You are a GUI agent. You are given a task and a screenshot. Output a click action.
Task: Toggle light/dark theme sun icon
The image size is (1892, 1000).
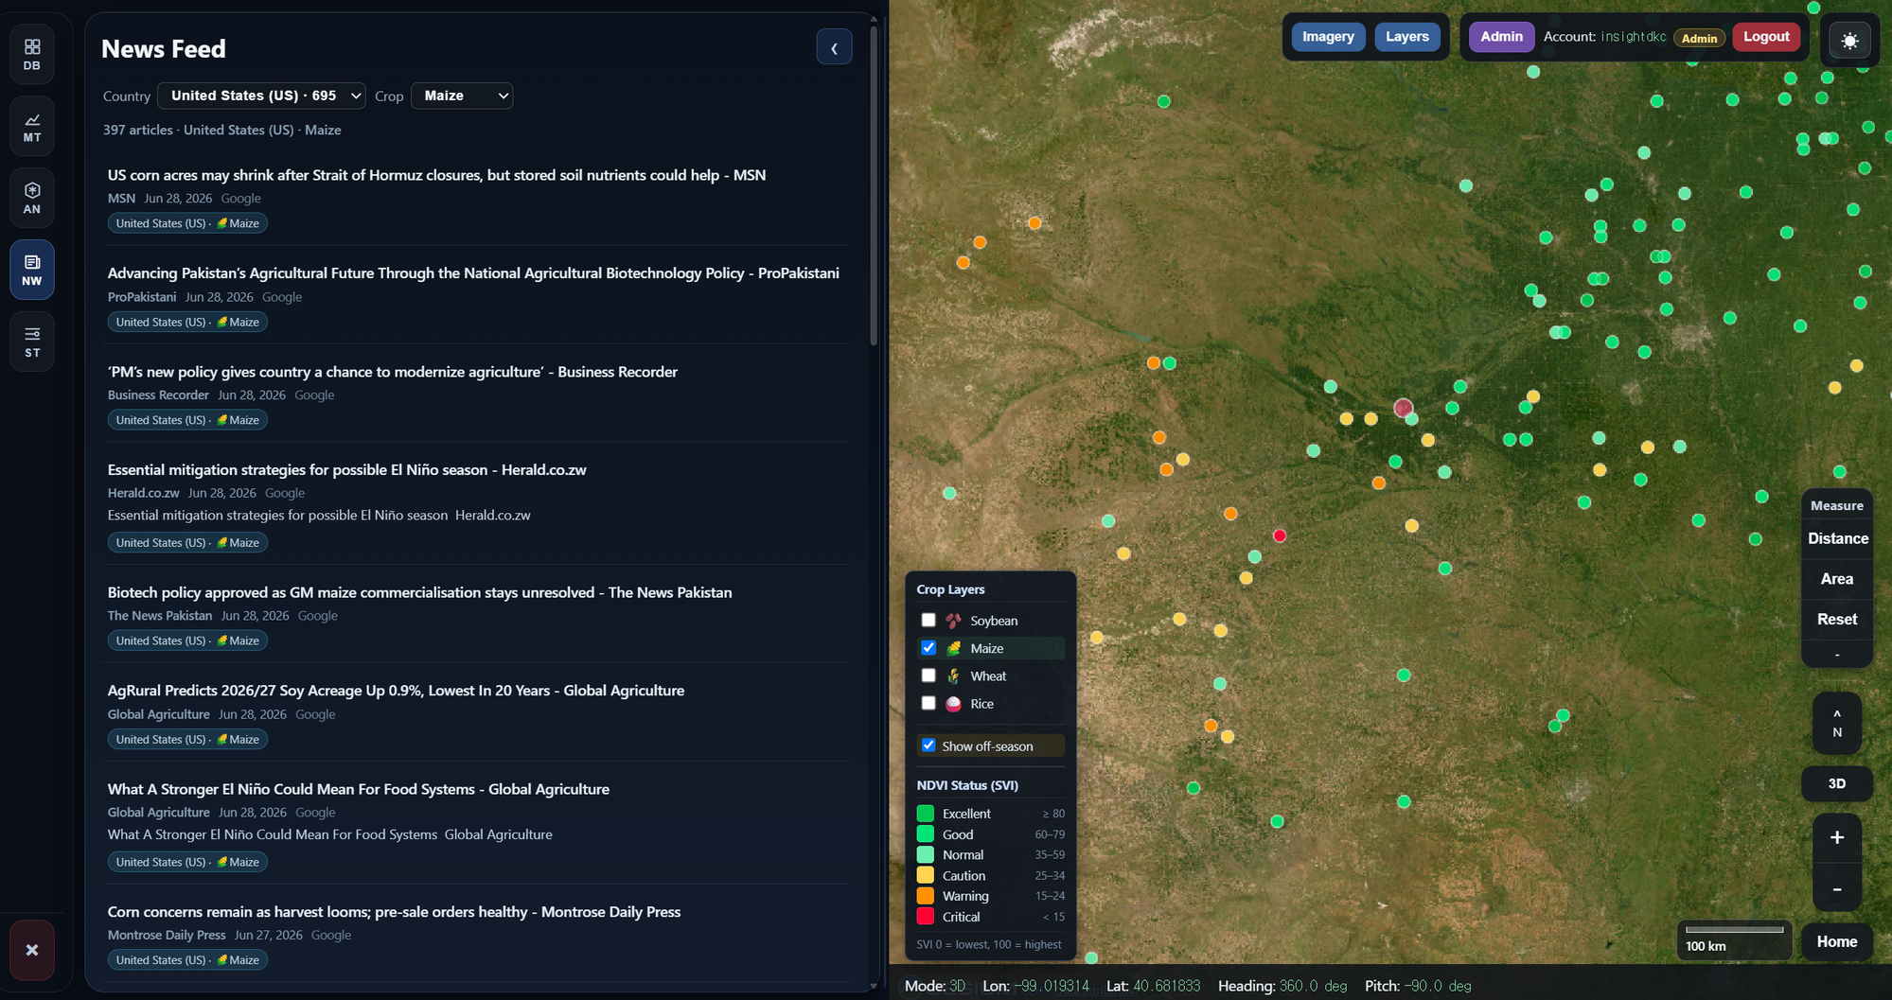coord(1849,41)
